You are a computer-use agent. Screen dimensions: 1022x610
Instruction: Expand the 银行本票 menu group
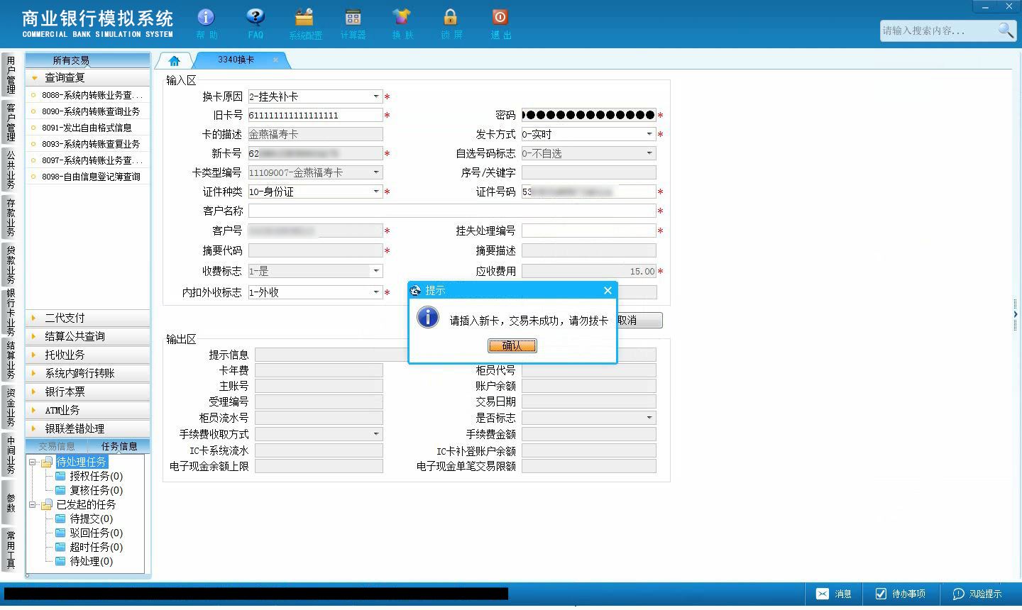point(88,392)
